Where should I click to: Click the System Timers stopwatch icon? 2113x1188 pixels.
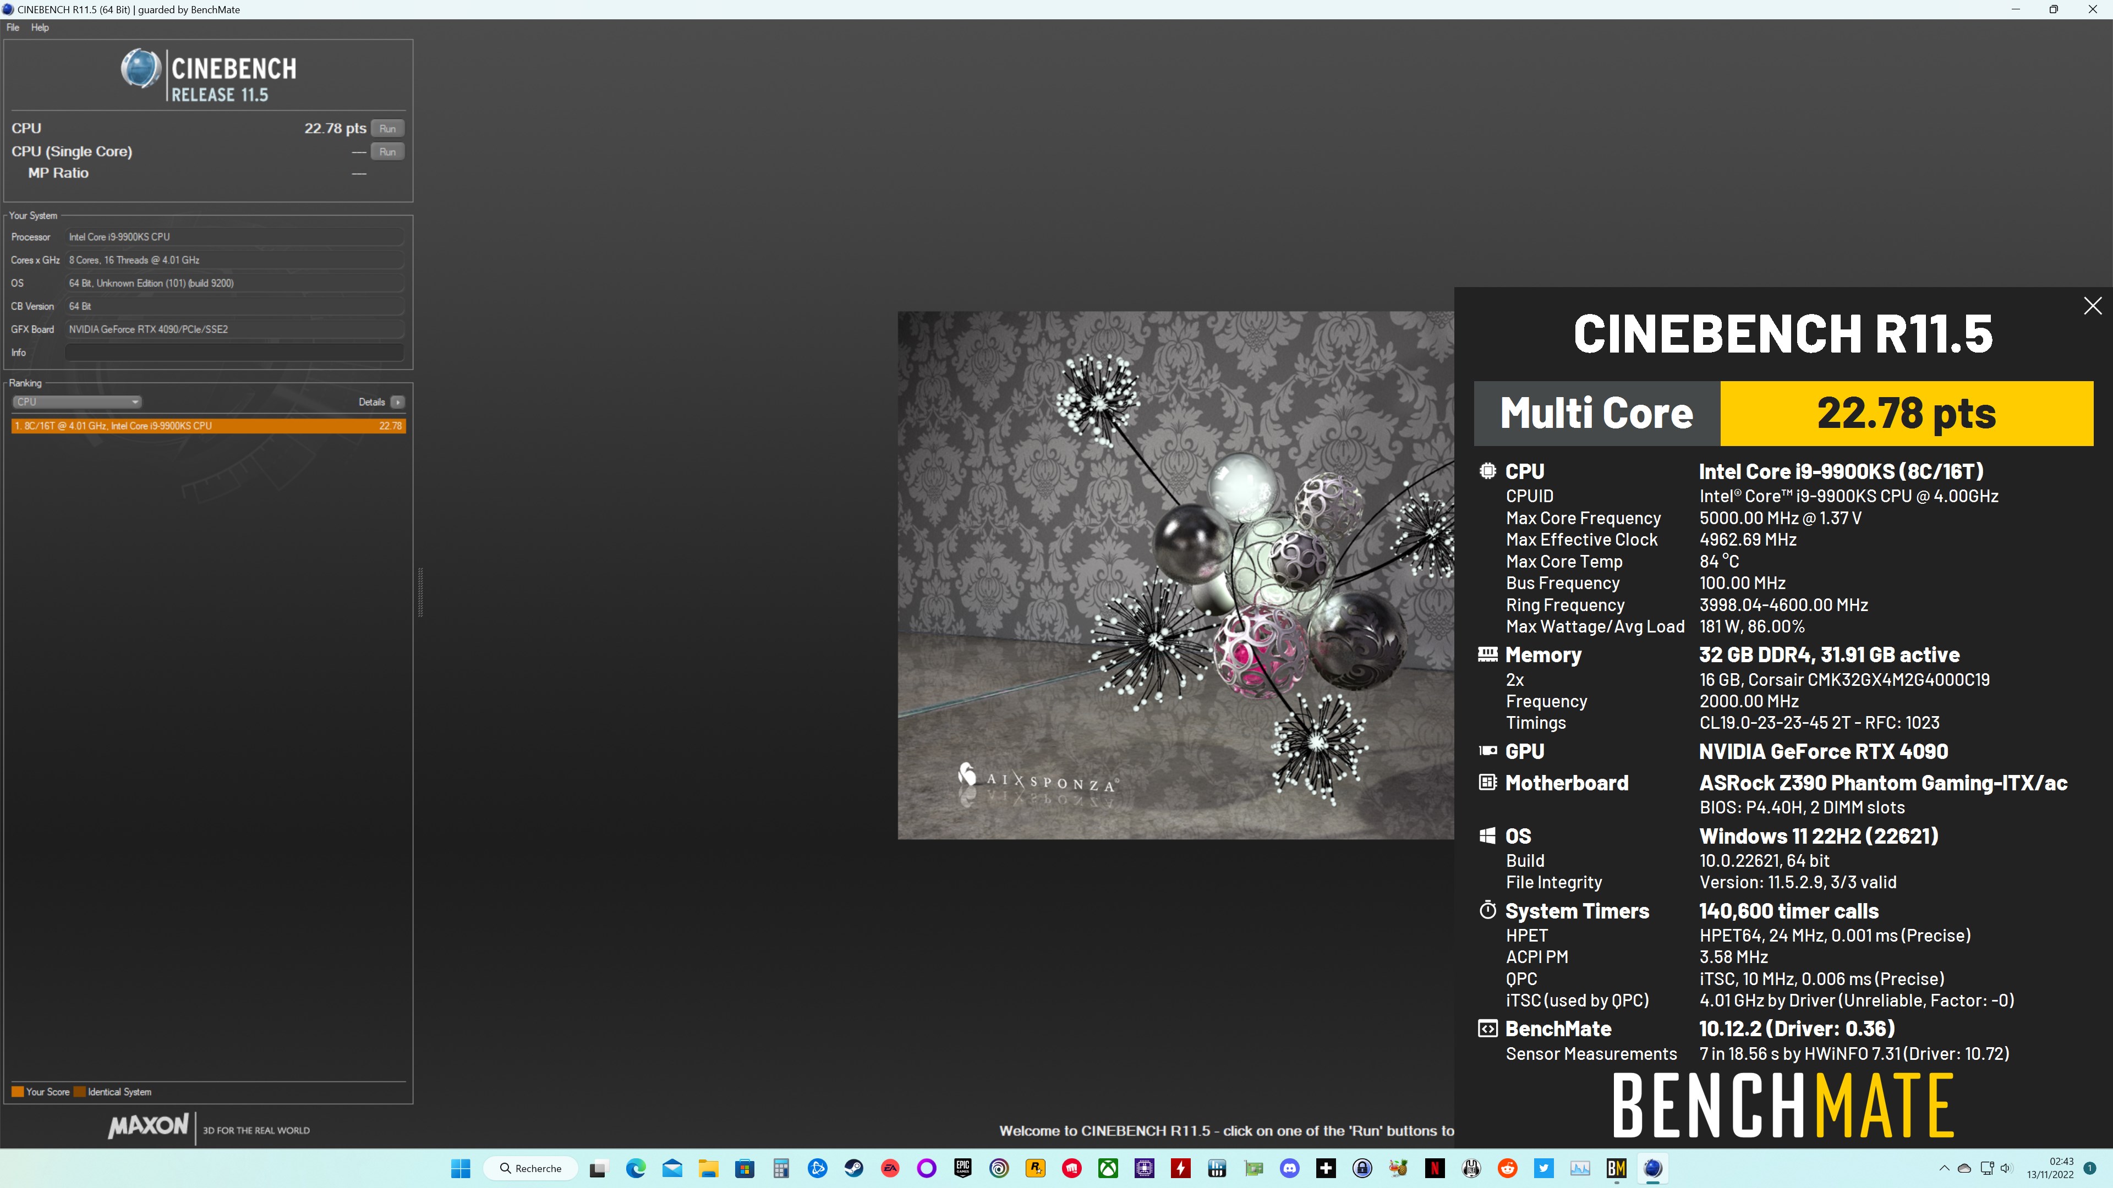(1487, 910)
